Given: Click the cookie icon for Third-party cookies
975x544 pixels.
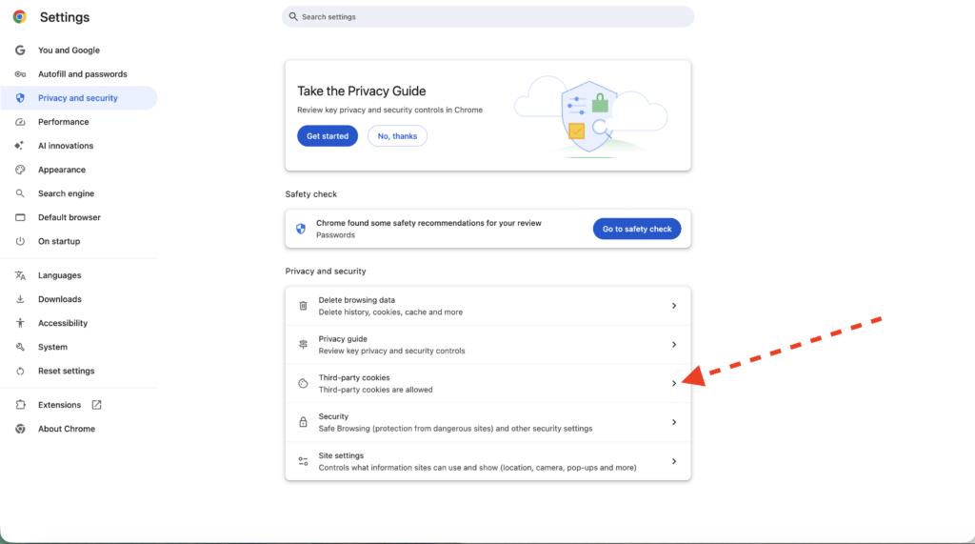Looking at the screenshot, I should click(303, 383).
